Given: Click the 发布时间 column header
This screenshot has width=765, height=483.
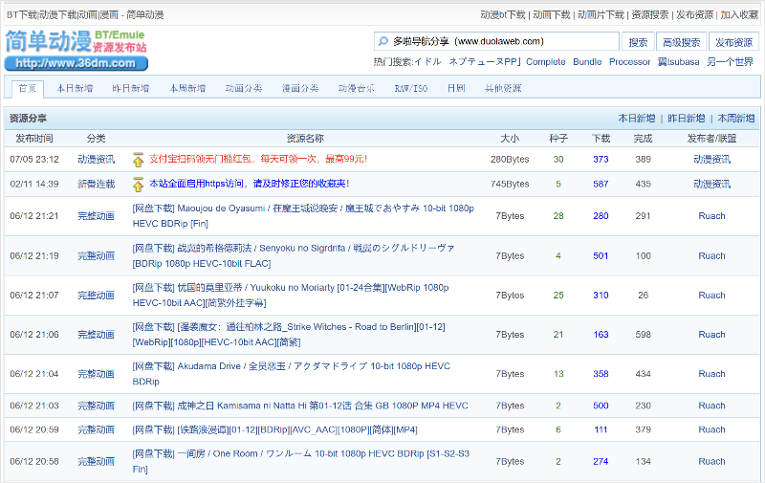Looking at the screenshot, I should [x=34, y=139].
